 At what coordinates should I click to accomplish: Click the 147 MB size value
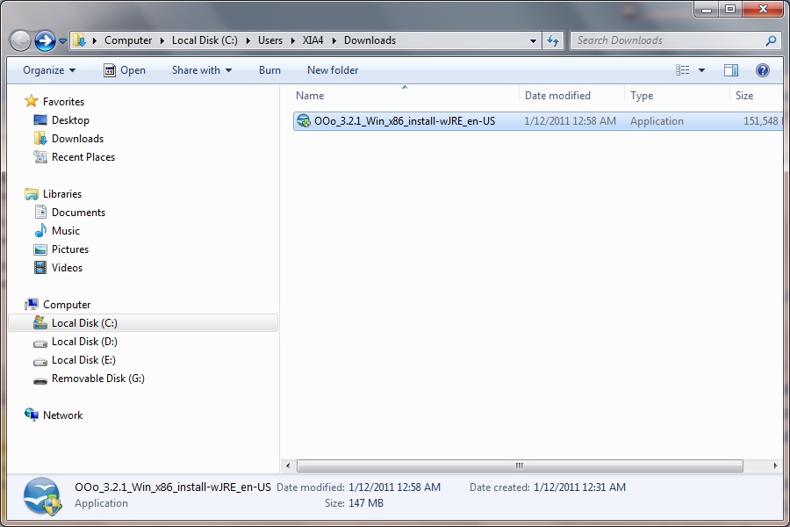[366, 503]
